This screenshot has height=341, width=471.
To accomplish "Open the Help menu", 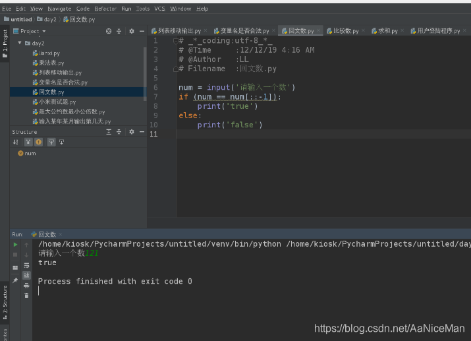I will [x=202, y=9].
